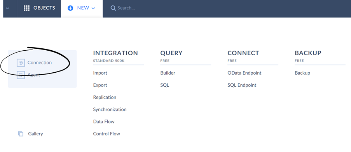This screenshot has height=152, width=351.
Task: Create a new Import integration
Action: (100, 73)
